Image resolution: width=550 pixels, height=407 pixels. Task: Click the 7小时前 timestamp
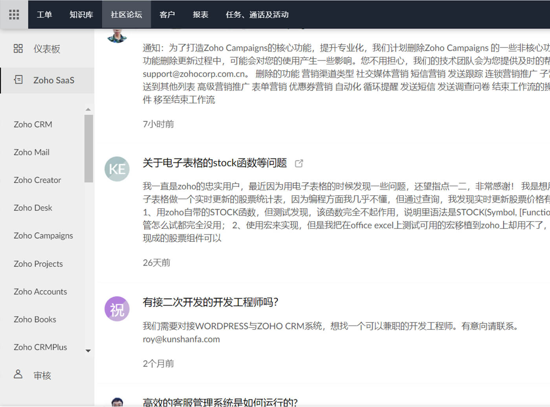pyautogui.click(x=158, y=124)
